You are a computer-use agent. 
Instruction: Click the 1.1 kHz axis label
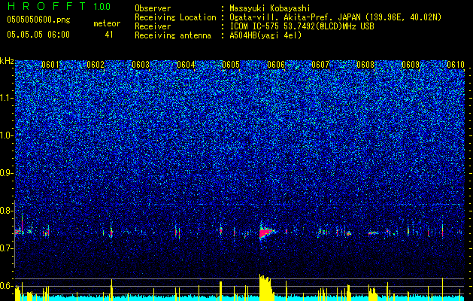click(x=7, y=98)
